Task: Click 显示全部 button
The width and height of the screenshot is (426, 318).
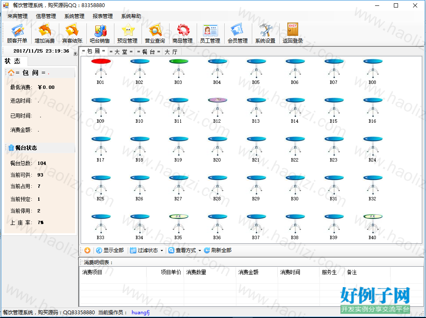Action: pyautogui.click(x=110, y=250)
